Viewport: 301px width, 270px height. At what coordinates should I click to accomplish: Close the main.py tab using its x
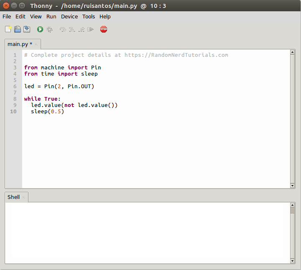point(36,44)
